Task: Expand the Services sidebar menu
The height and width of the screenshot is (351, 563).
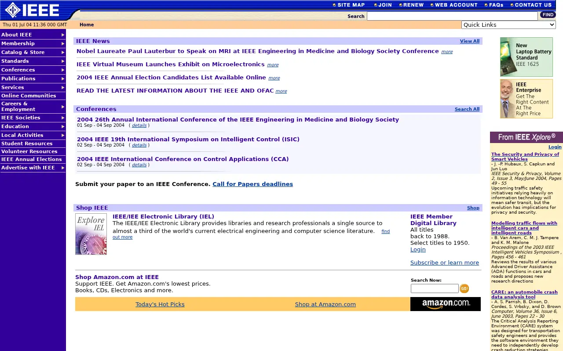Action: [x=33, y=87]
